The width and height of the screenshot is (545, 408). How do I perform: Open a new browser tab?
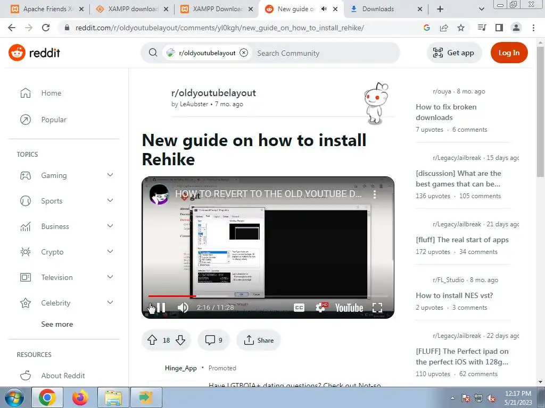pos(440,9)
